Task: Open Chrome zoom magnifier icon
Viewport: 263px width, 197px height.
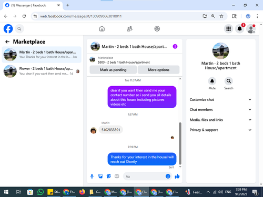Action: click(213, 16)
